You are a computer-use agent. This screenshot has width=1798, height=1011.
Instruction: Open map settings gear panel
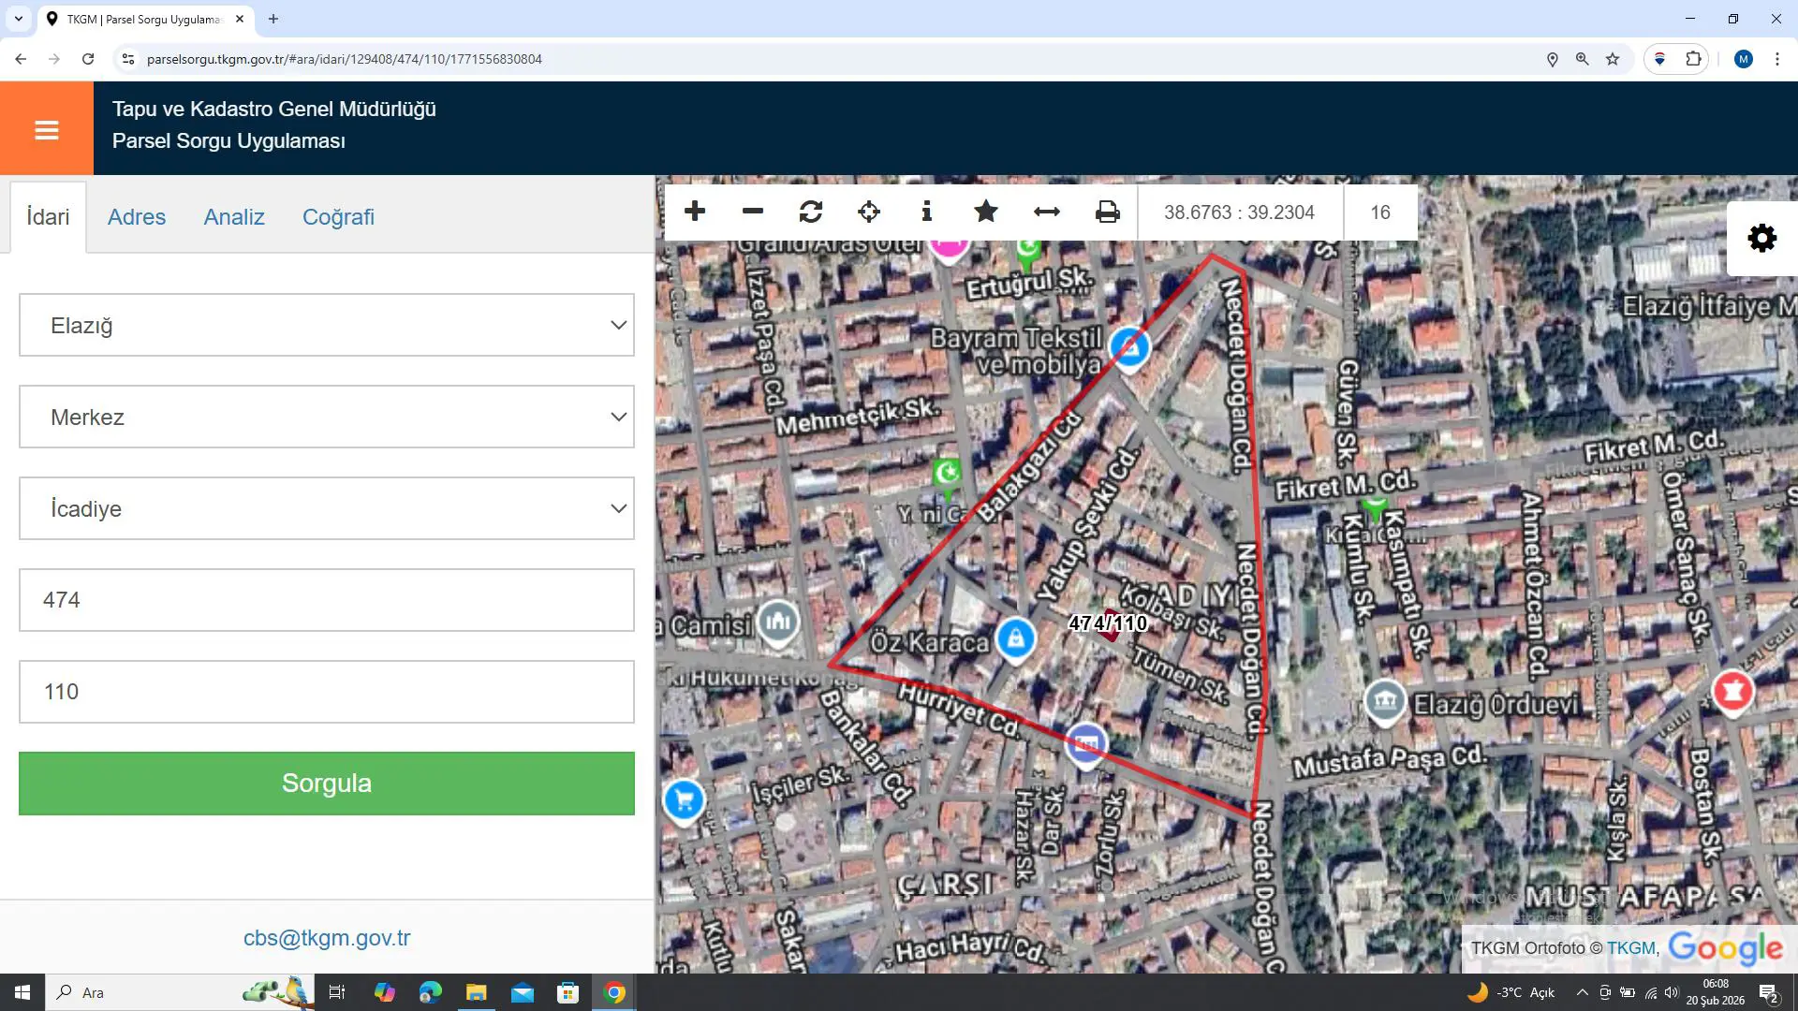(x=1762, y=238)
